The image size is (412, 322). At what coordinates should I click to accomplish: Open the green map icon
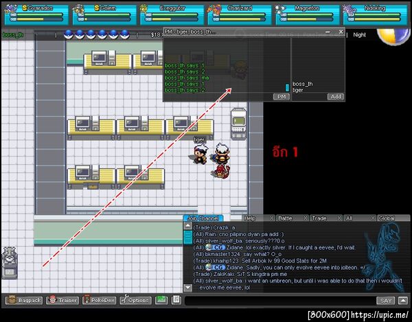pos(161,299)
